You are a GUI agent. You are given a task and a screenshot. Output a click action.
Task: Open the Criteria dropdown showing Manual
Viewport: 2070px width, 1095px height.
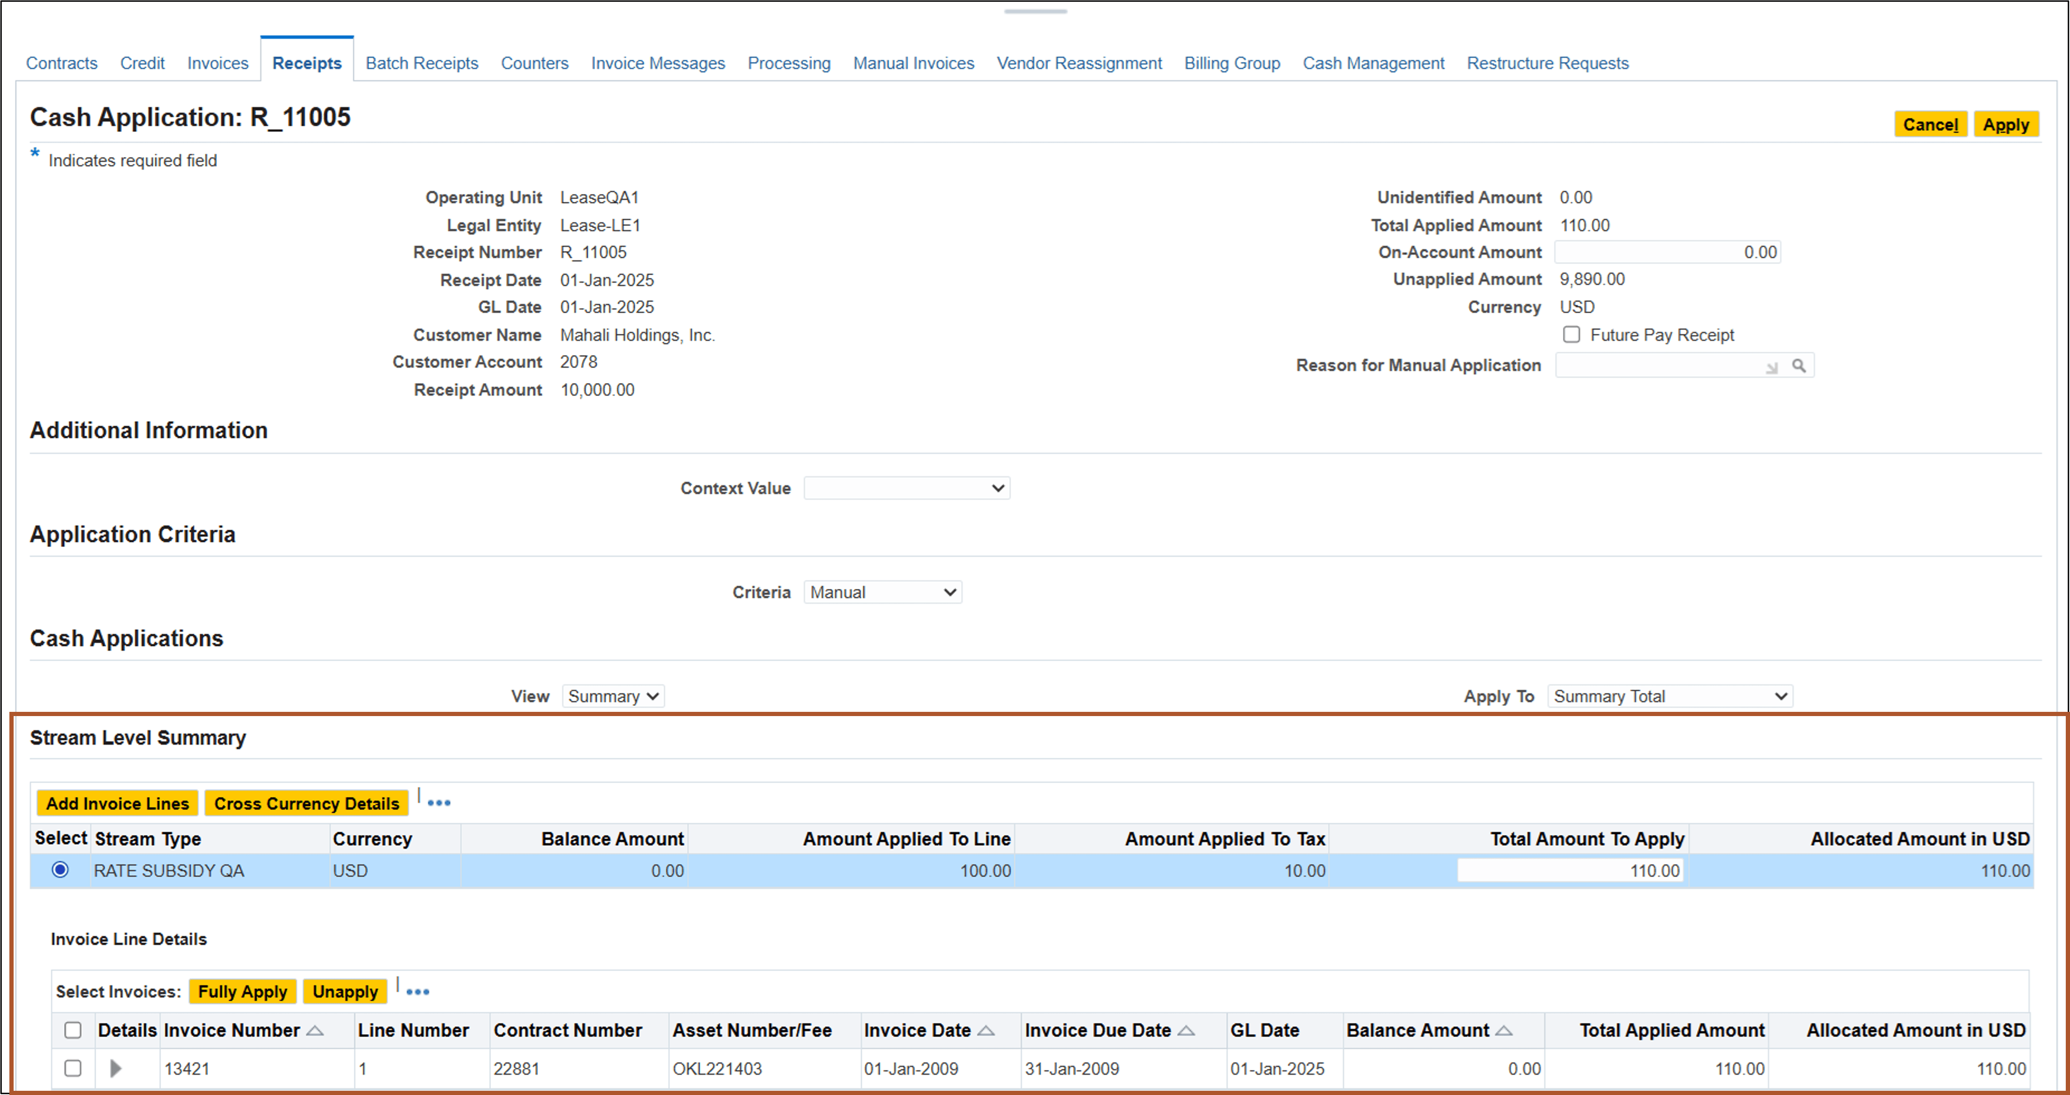882,592
